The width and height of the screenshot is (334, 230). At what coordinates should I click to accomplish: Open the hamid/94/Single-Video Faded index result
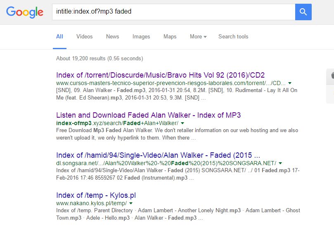tap(158, 155)
